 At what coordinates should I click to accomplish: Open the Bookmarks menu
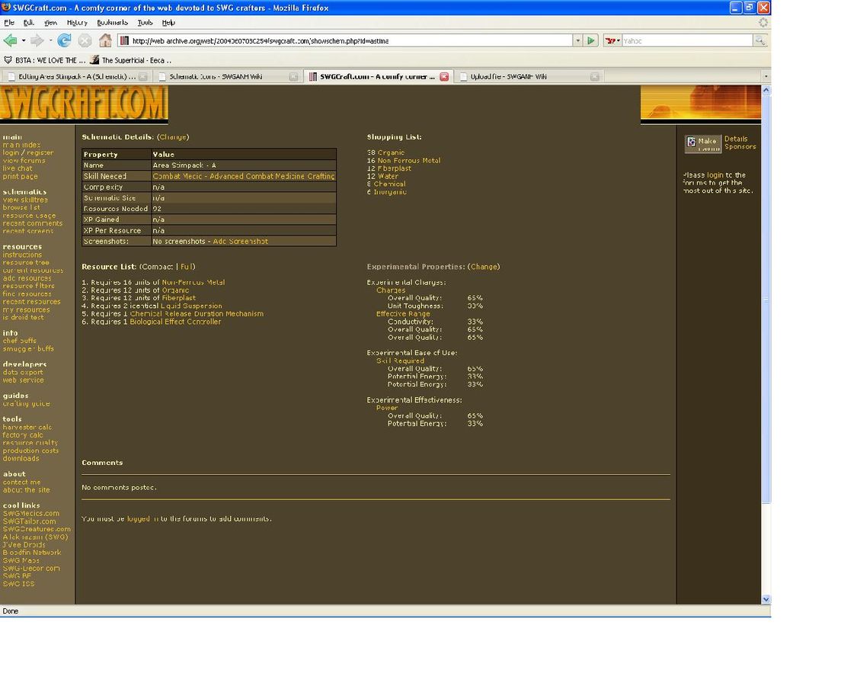(x=112, y=23)
